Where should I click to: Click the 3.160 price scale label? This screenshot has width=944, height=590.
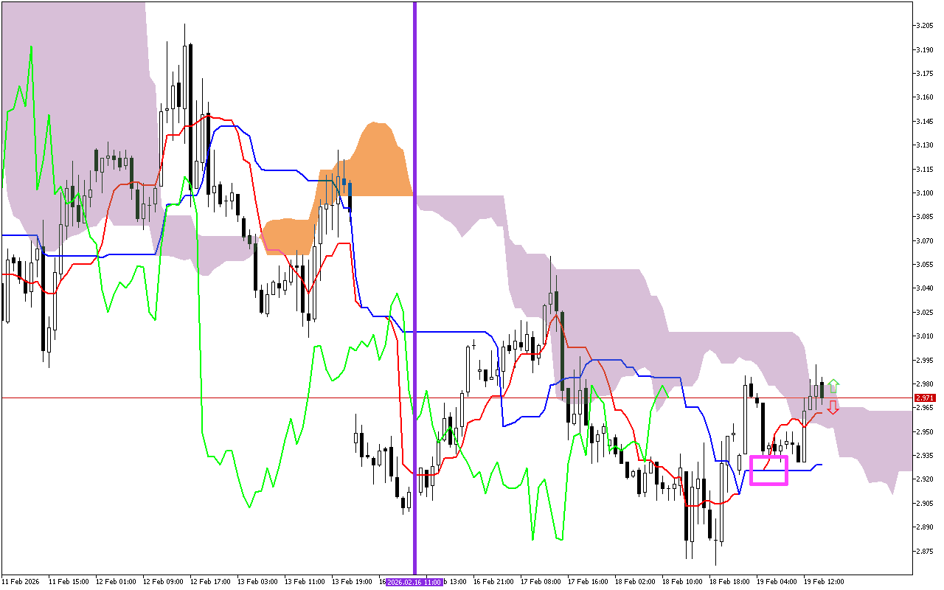click(923, 97)
